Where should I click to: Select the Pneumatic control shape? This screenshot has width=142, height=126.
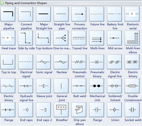point(79,62)
